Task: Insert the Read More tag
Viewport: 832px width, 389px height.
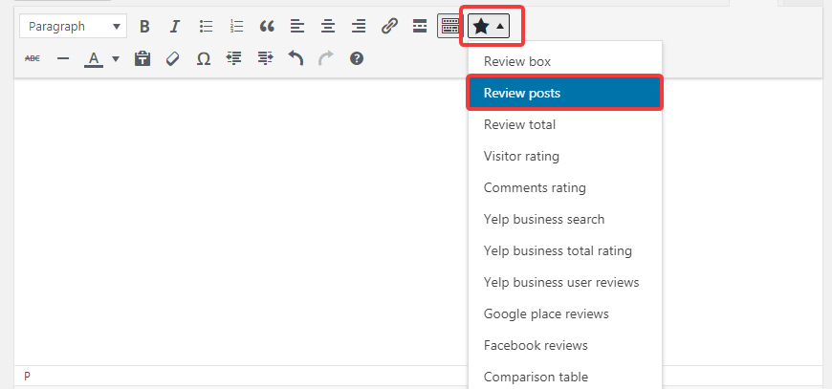Action: coord(420,27)
